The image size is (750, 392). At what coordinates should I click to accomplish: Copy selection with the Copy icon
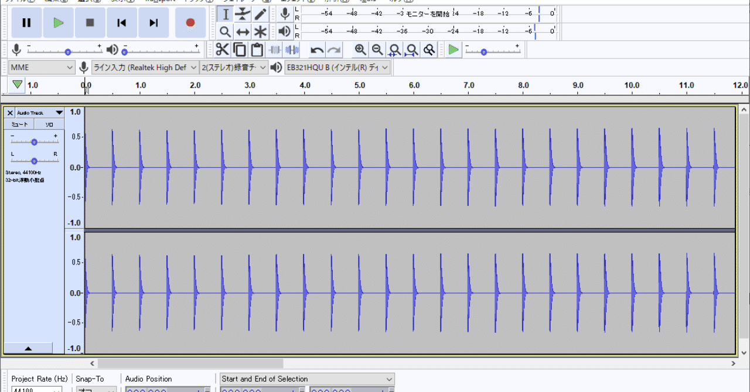coord(240,50)
